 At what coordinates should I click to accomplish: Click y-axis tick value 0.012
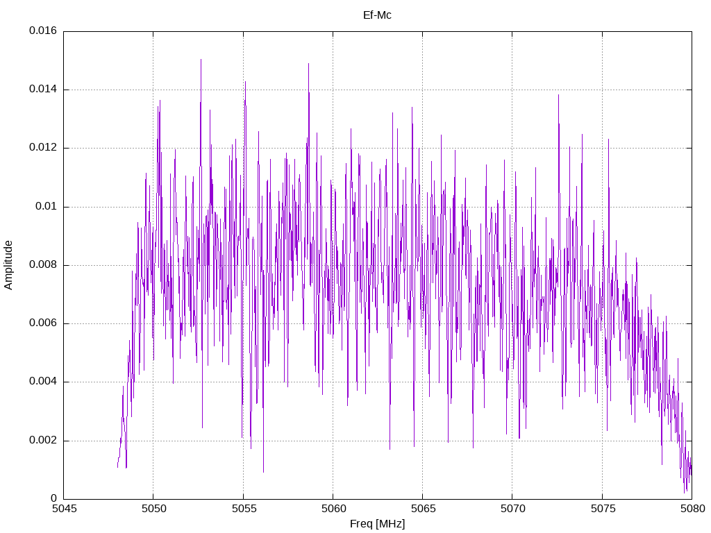point(43,148)
